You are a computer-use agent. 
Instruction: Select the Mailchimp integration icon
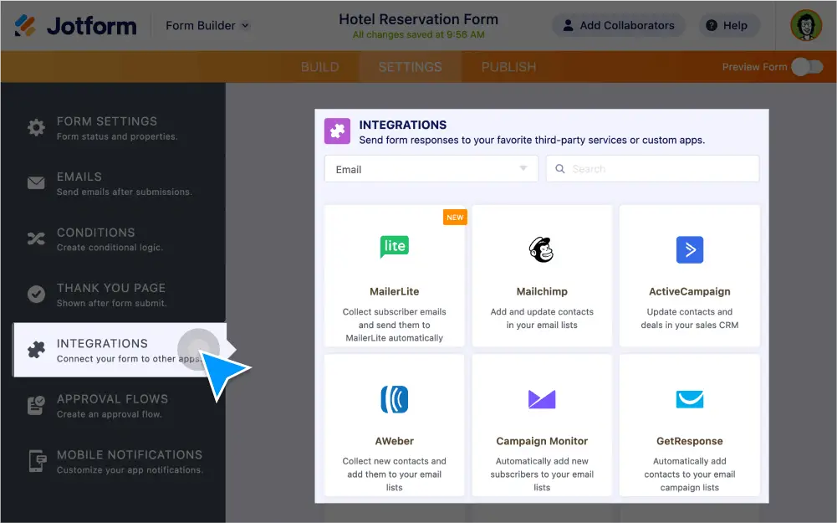pyautogui.click(x=541, y=249)
